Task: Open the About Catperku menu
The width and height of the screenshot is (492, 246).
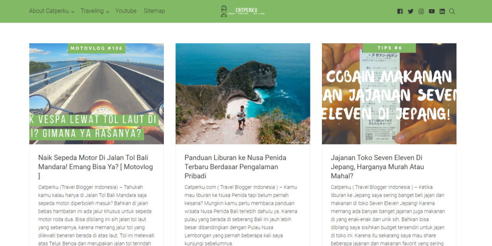Action: click(x=49, y=11)
